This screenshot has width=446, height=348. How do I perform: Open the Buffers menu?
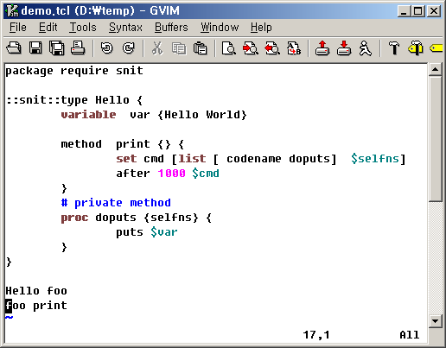[171, 28]
